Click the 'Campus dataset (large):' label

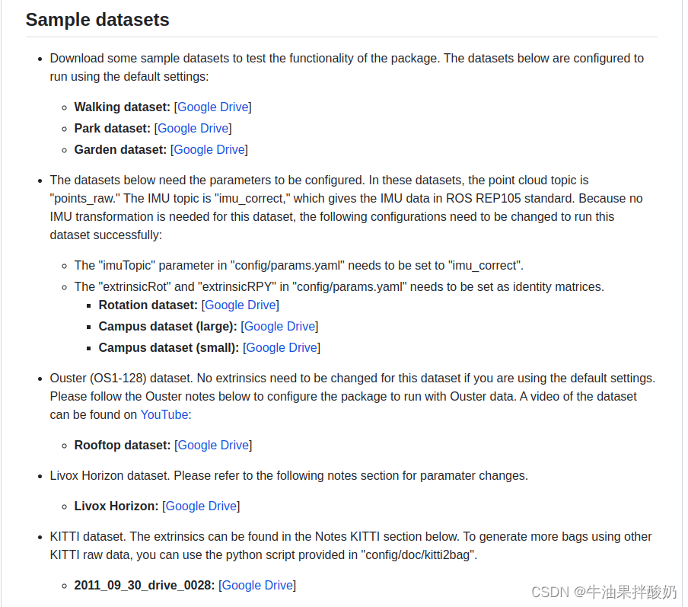click(167, 326)
